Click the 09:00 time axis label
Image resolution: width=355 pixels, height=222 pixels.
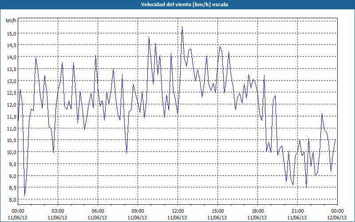point(138,211)
